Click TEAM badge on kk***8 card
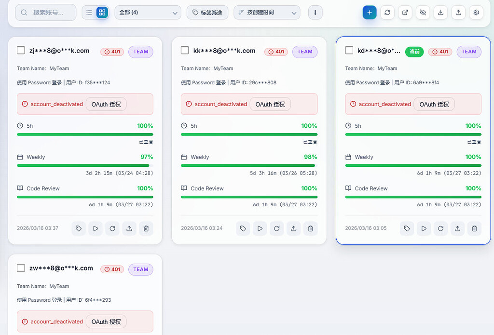Screen dimensions: 494x335 click(x=305, y=52)
